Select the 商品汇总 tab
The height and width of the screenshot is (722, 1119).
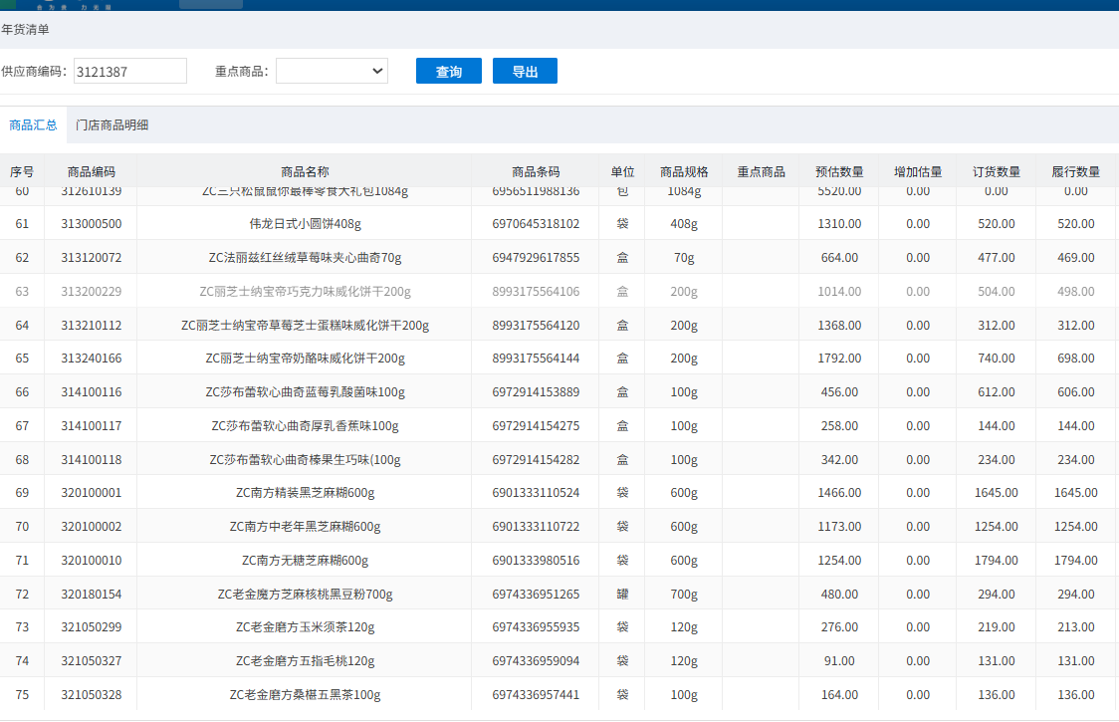[x=33, y=125]
